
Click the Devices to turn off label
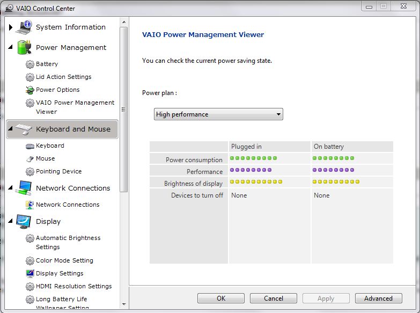coord(197,195)
